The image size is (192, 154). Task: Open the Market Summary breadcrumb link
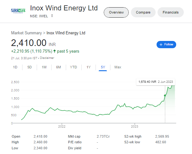point(26,33)
